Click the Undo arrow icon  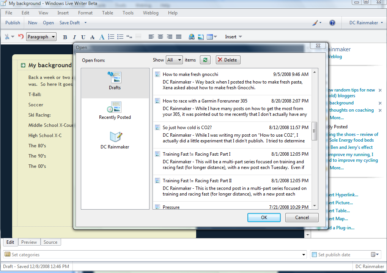point(21,36)
